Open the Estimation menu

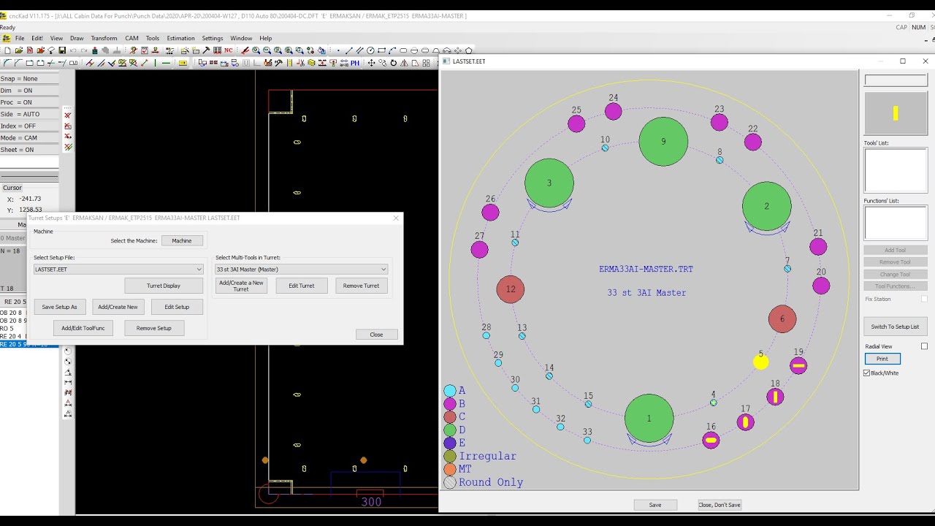point(180,39)
